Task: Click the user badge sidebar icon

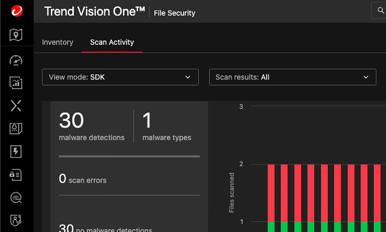Action: [16, 220]
